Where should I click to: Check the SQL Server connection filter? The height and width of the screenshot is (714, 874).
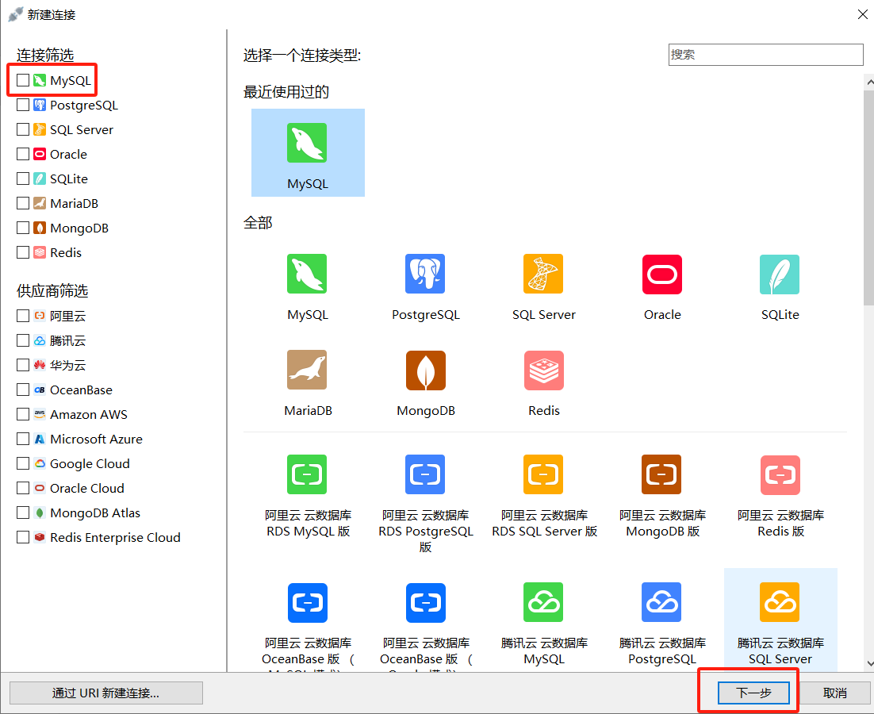[x=23, y=129]
